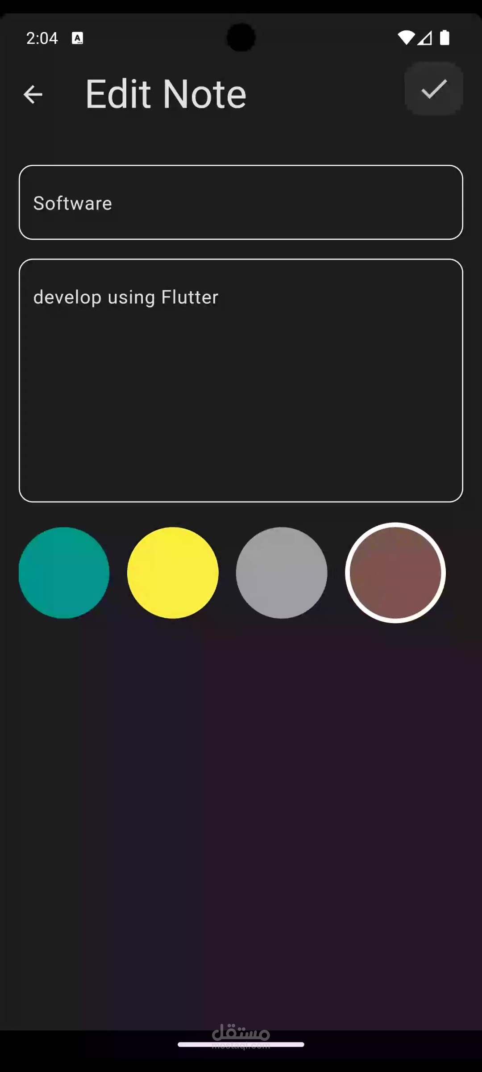Focus the 'Software' title field
This screenshot has width=482, height=1072.
pos(241,202)
